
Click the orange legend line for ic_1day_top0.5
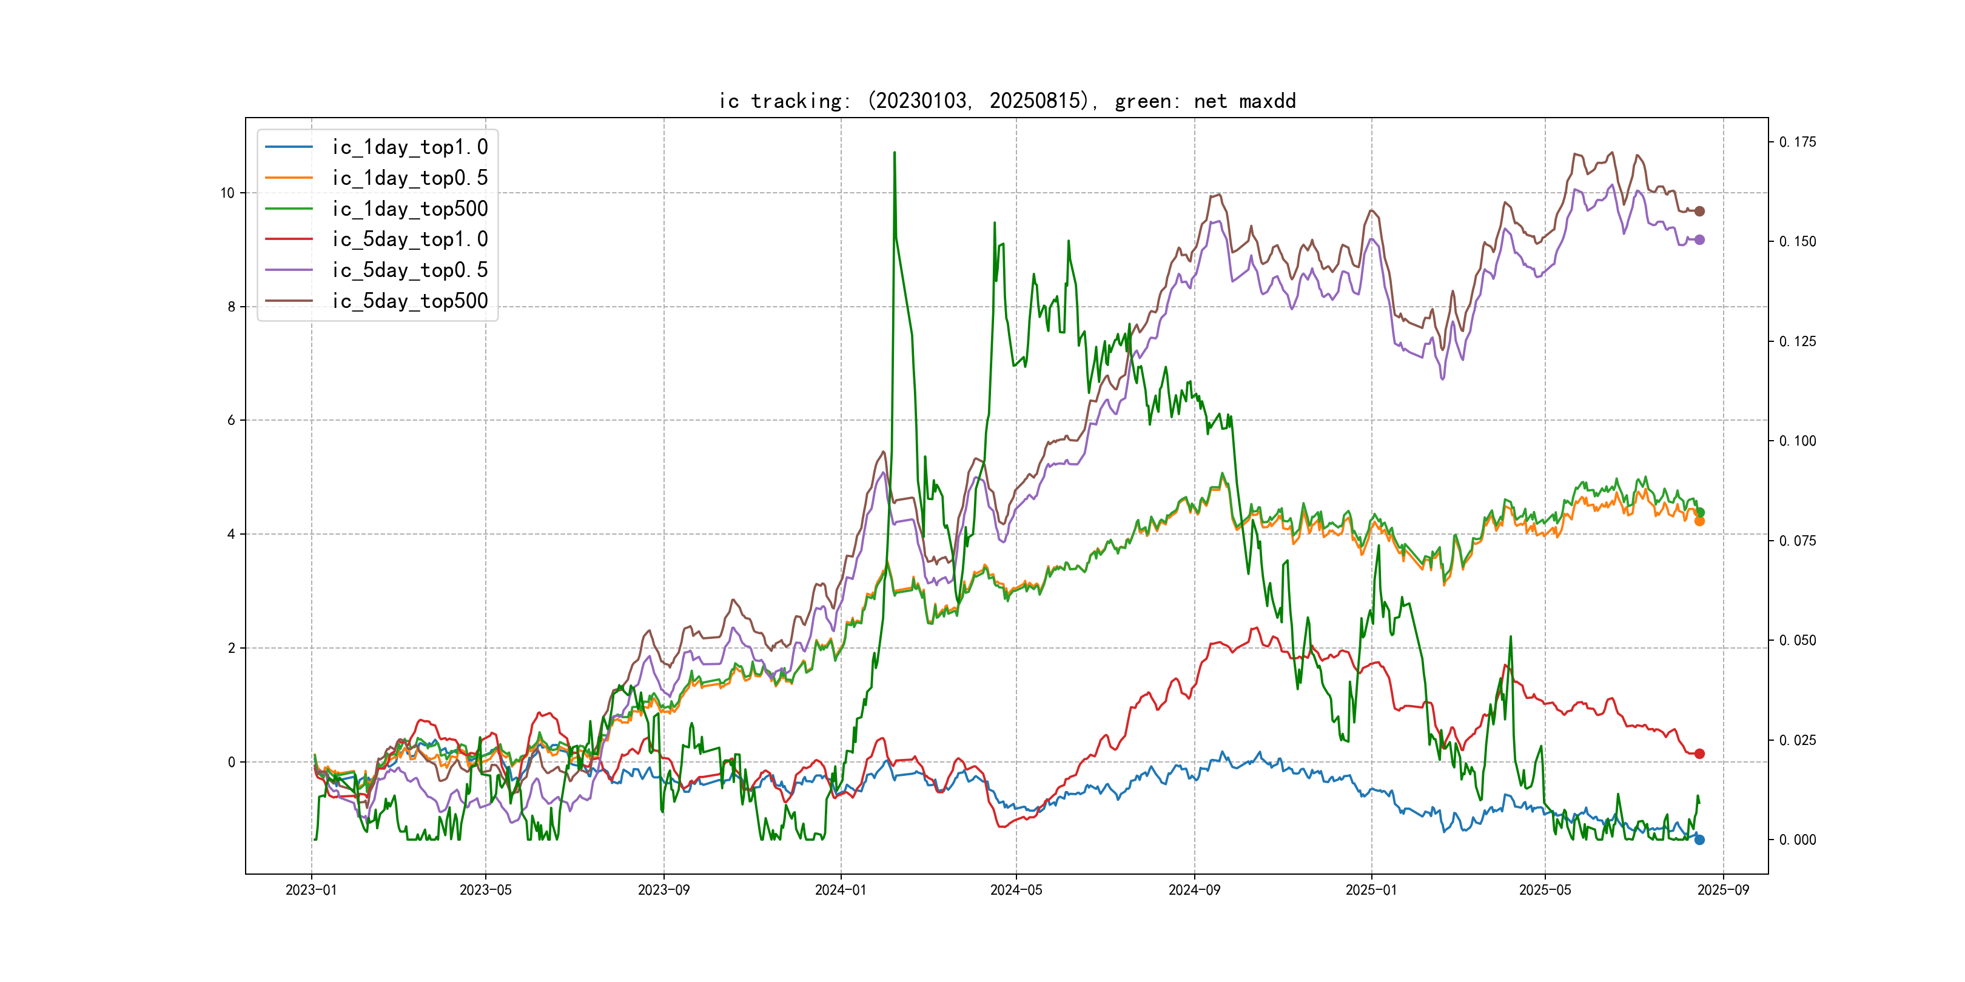[x=288, y=178]
